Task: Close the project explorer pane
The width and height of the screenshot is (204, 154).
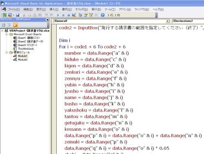Action: [47, 20]
